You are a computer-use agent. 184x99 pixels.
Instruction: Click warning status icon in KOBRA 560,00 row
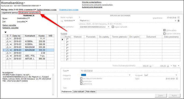pyautogui.click(x=7, y=44)
